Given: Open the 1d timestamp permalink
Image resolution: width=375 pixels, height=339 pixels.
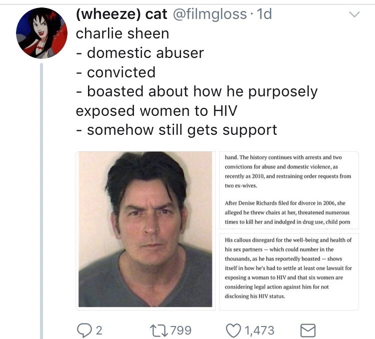Looking at the screenshot, I should click(x=264, y=14).
